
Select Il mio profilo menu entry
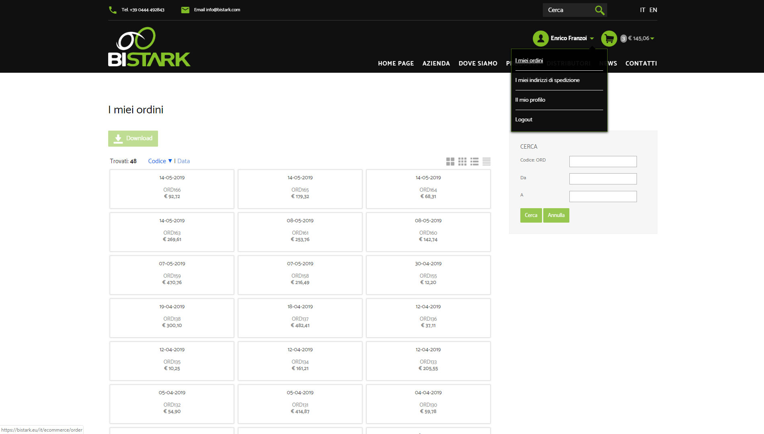click(530, 100)
